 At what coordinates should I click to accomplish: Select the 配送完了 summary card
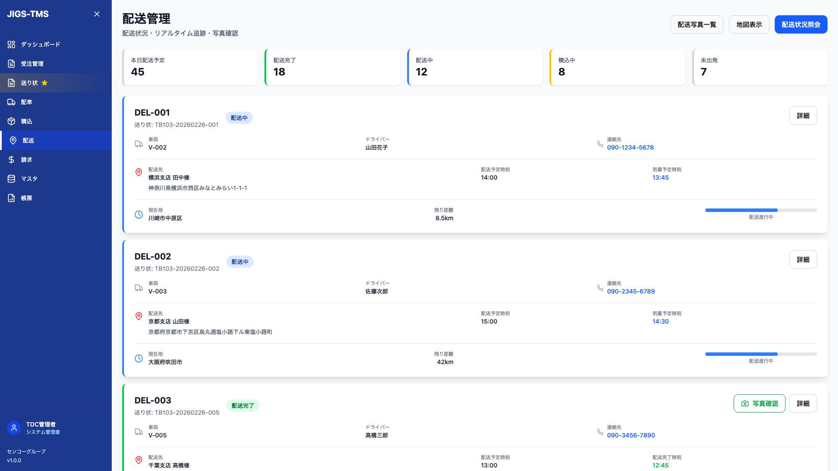333,67
